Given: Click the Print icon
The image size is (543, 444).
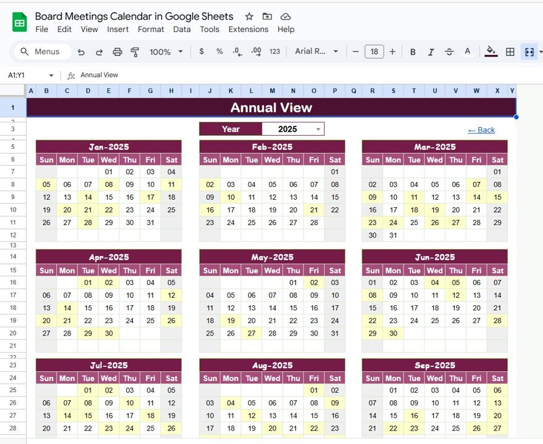Looking at the screenshot, I should (117, 52).
